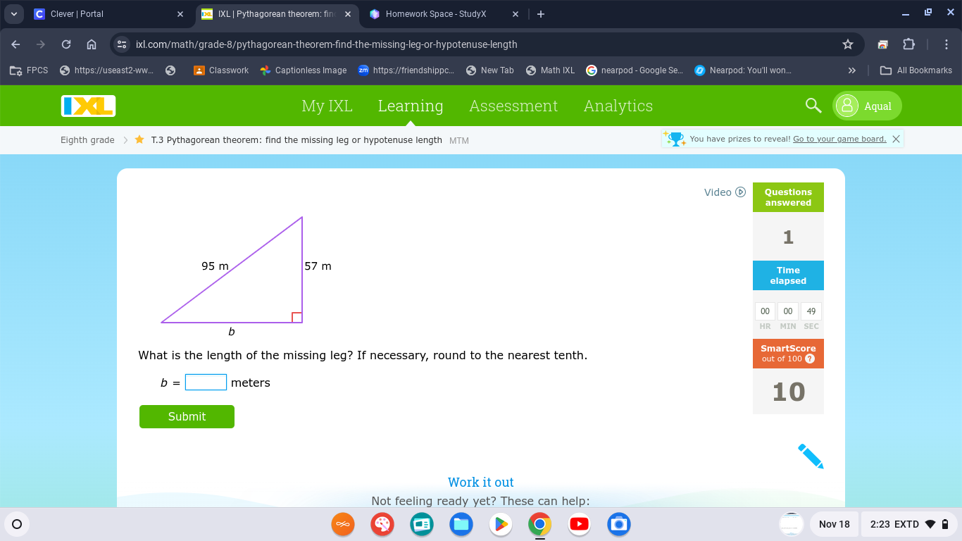Click the b answer input field
The image size is (962, 541).
[x=206, y=383]
